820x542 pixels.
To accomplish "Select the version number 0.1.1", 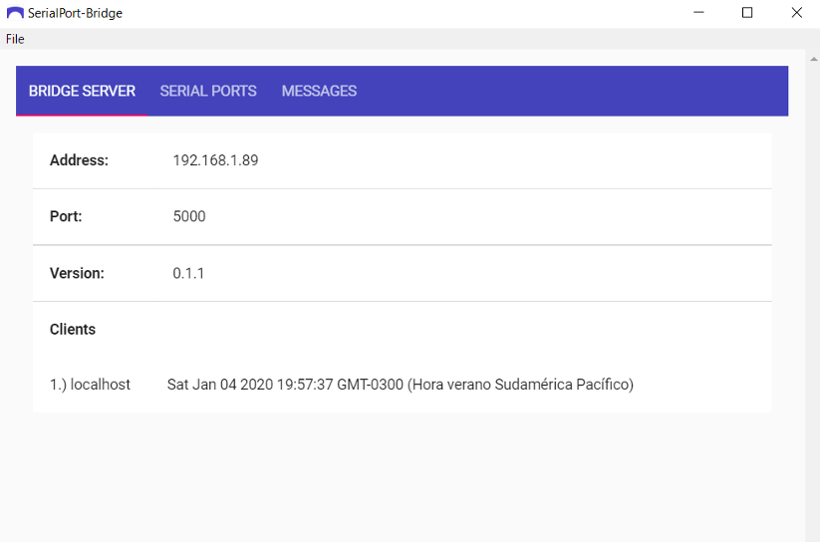I will [188, 273].
